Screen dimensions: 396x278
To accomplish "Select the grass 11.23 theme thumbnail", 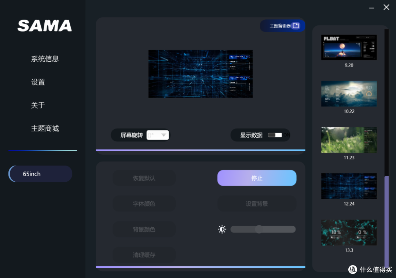I will coord(349,140).
